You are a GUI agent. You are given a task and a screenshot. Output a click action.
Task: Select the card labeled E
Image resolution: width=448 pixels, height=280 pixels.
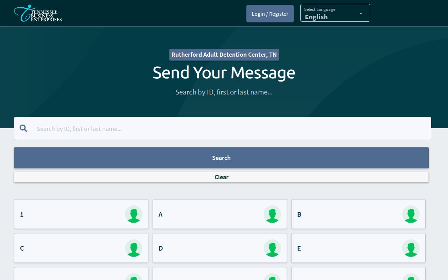[358, 248]
